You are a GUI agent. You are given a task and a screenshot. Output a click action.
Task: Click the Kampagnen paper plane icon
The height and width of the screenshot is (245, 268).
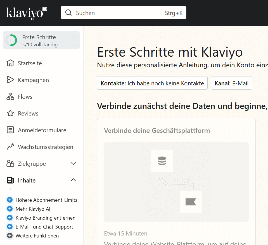(x=10, y=80)
